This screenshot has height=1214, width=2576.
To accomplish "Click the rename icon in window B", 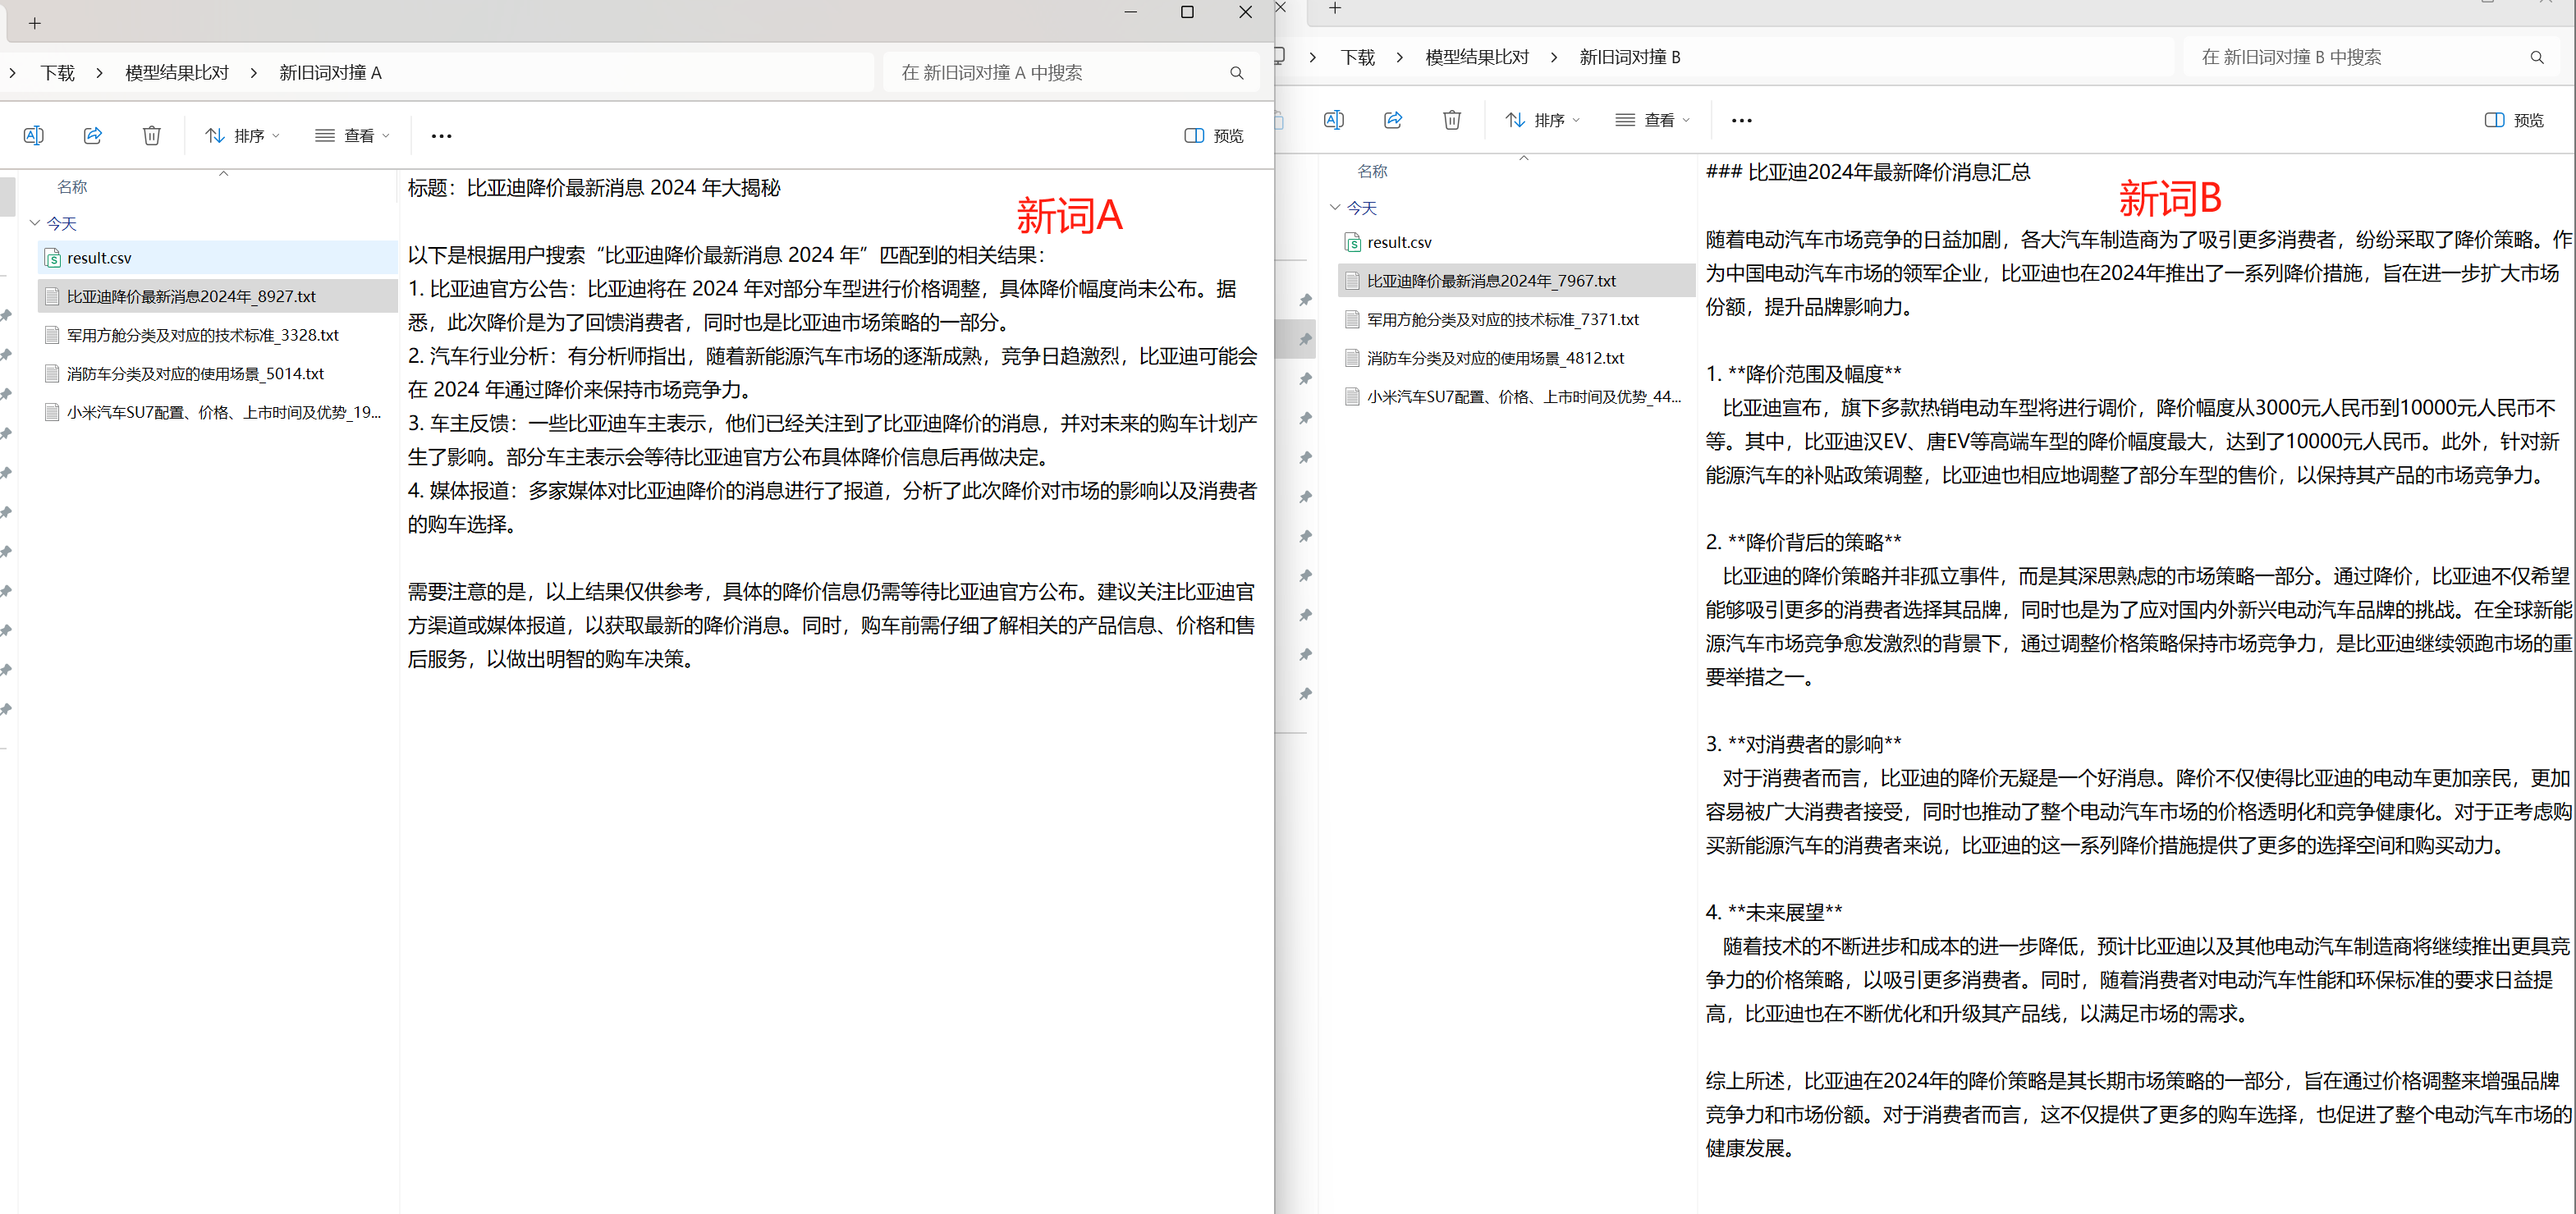I will (x=1333, y=120).
